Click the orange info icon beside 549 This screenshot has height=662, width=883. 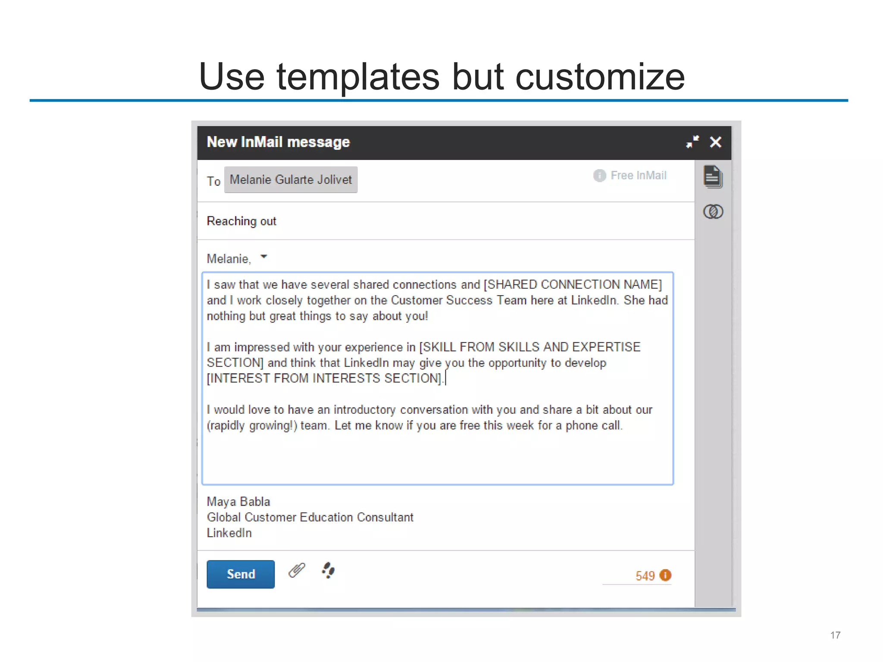pyautogui.click(x=666, y=575)
